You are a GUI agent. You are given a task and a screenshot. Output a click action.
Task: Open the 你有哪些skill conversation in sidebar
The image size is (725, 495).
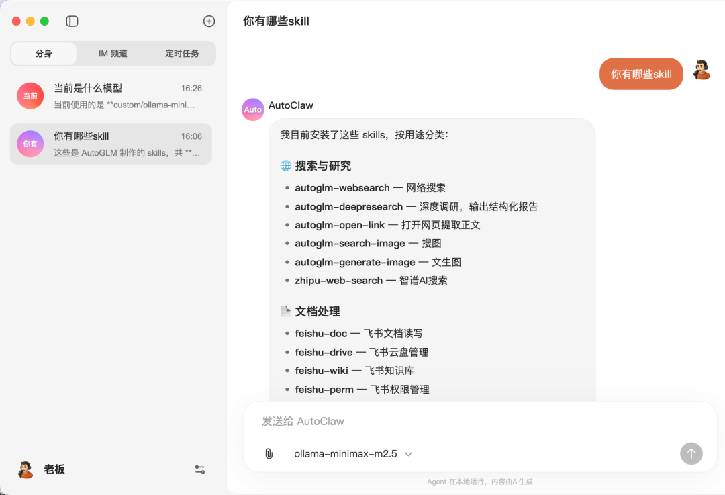click(x=111, y=144)
